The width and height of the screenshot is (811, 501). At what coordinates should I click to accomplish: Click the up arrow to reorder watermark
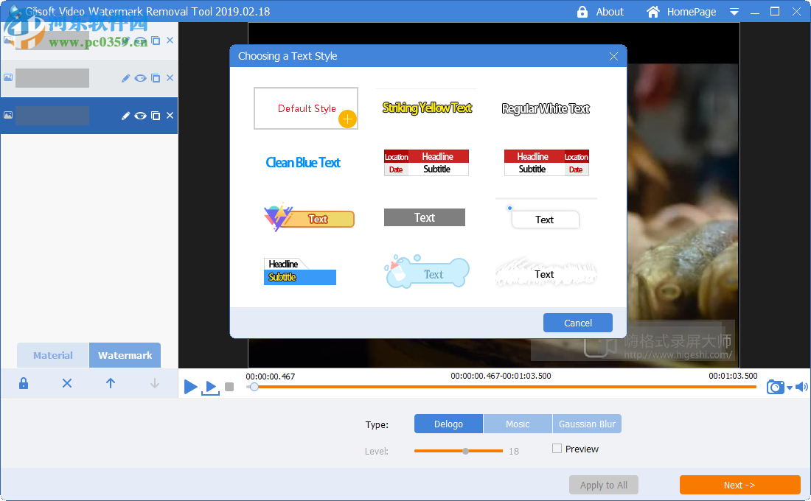(110, 383)
